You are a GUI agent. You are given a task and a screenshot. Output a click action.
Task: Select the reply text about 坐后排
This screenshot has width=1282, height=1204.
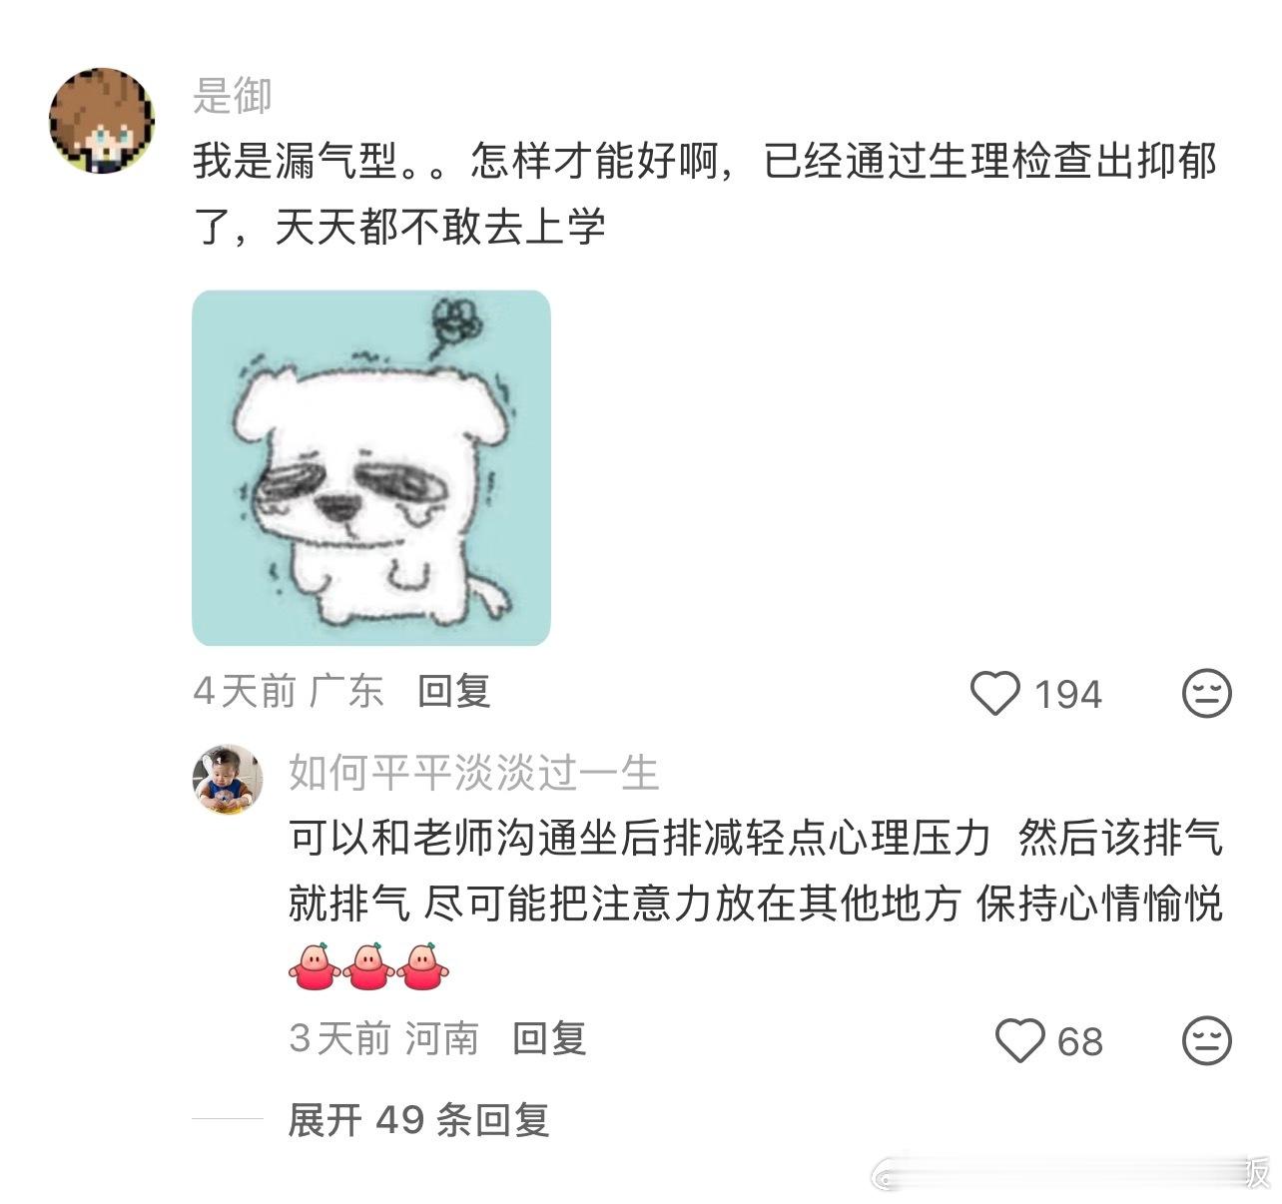756,870
